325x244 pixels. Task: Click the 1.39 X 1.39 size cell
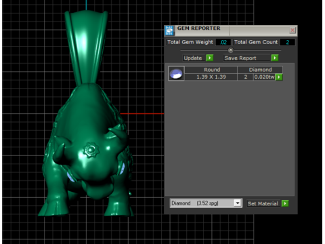pos(211,77)
